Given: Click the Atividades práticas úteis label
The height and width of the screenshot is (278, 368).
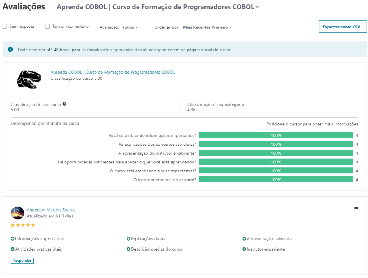Looking at the screenshot, I should click(x=38, y=249).
